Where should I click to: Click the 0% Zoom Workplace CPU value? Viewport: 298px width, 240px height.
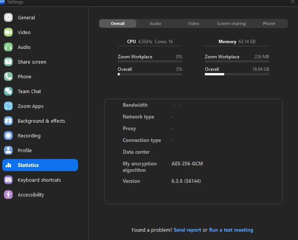pyautogui.click(x=179, y=57)
